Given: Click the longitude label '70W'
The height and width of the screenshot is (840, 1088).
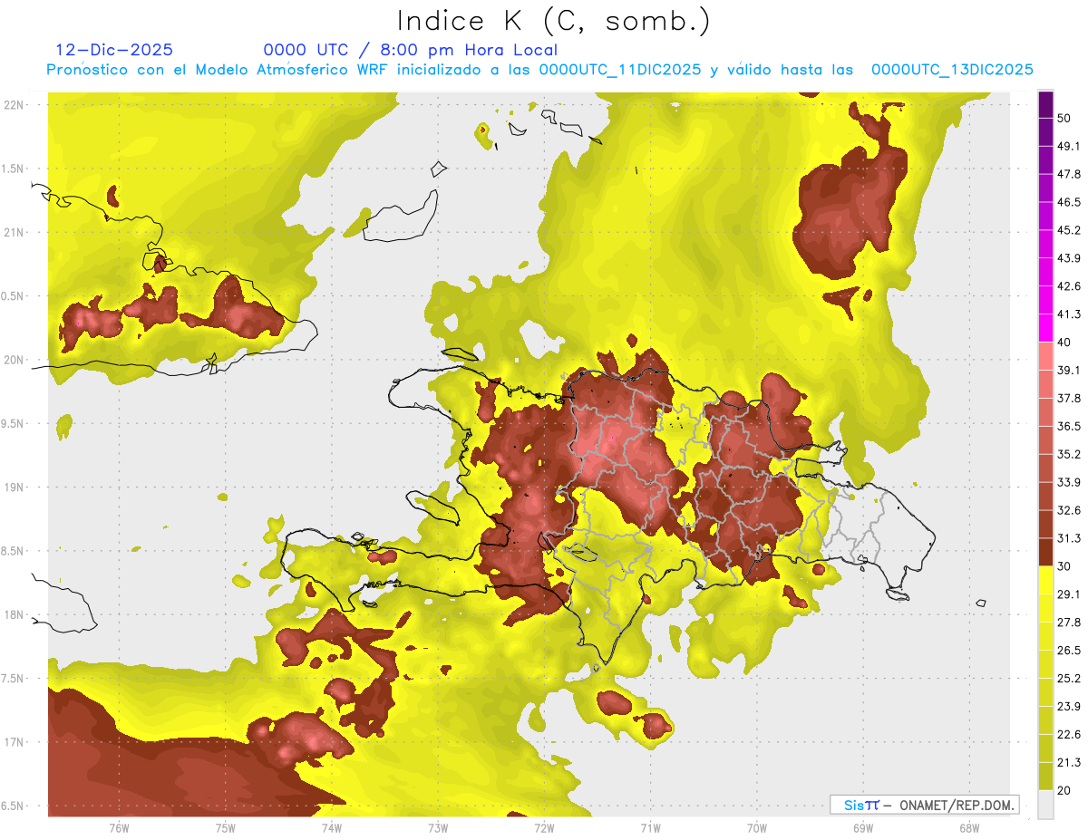Looking at the screenshot, I should pyautogui.click(x=756, y=828).
